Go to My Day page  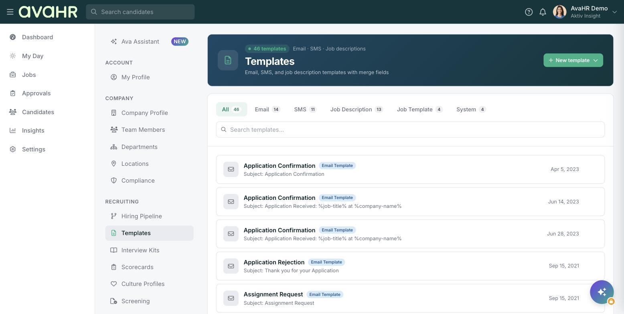point(32,56)
